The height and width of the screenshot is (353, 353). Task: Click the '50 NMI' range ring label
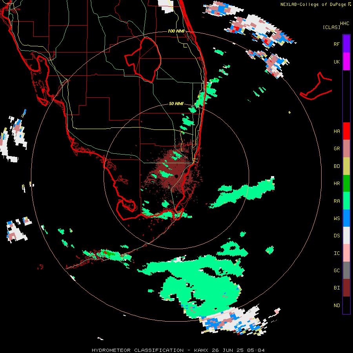tap(176, 104)
